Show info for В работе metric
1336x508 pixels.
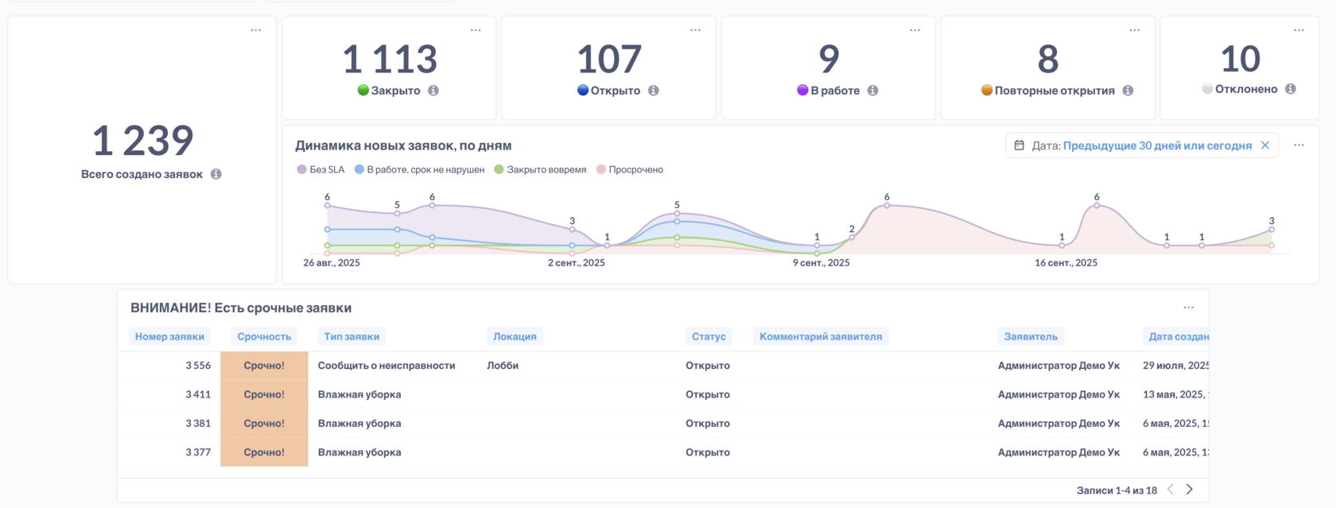coord(872,91)
